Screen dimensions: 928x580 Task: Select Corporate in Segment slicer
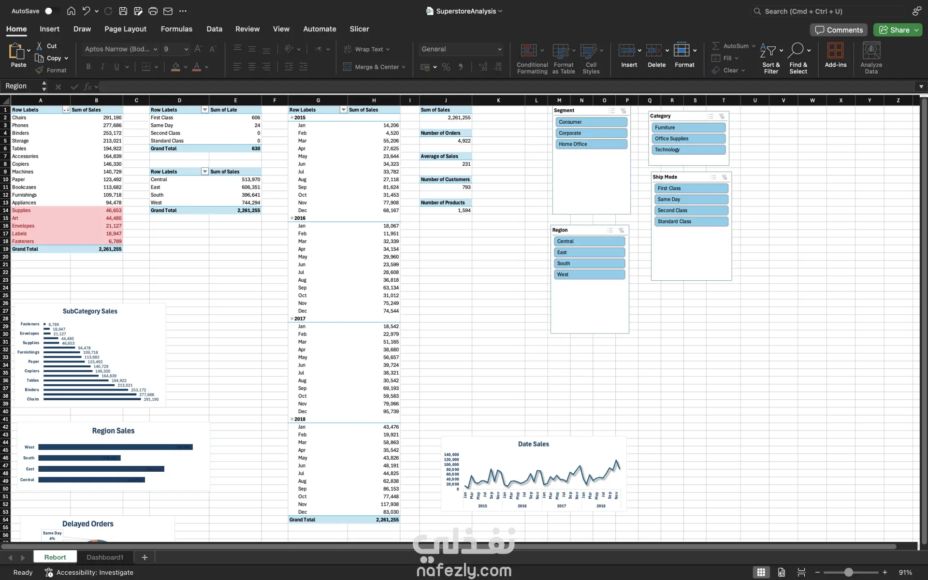pos(591,133)
